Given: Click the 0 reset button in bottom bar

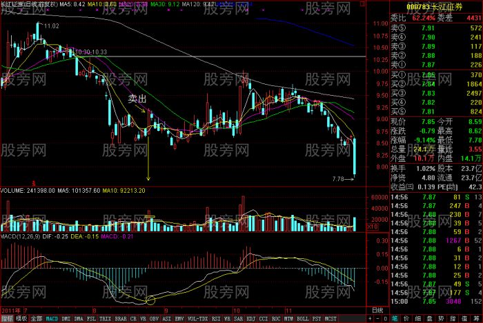Looking at the screenshot, I should 385,319.
